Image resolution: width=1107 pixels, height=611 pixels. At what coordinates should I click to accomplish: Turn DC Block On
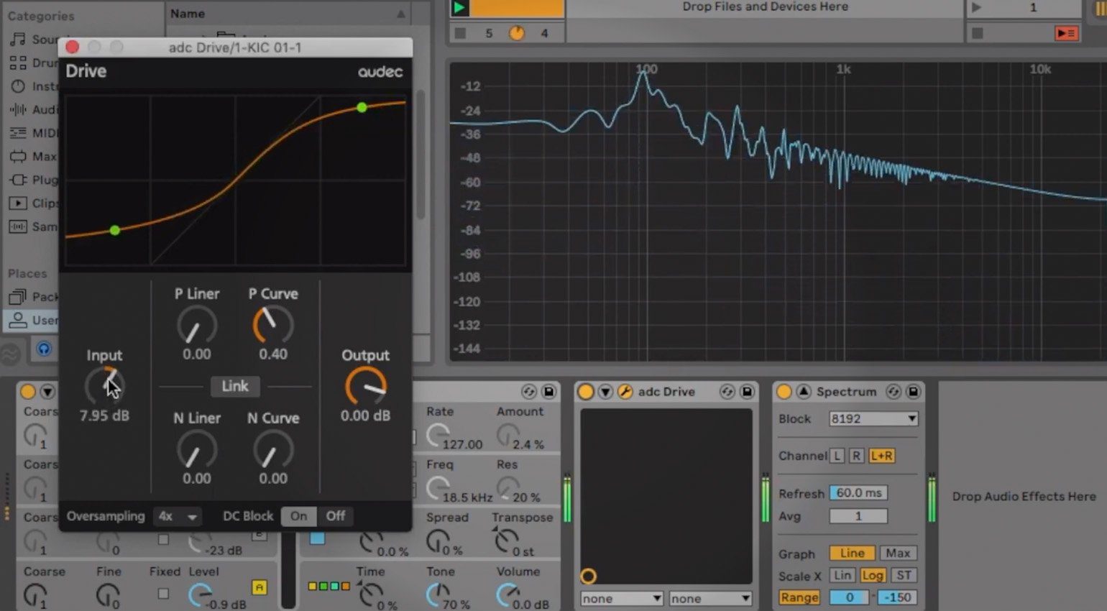point(299,516)
